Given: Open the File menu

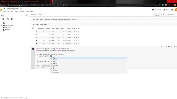Looking at the screenshot, I should coord(4,11).
